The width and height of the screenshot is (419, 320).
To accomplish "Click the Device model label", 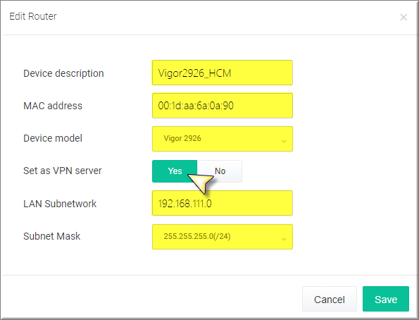I will pyautogui.click(x=53, y=138).
